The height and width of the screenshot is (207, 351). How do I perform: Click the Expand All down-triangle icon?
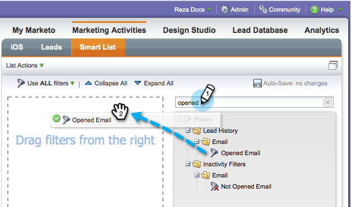[x=138, y=83]
